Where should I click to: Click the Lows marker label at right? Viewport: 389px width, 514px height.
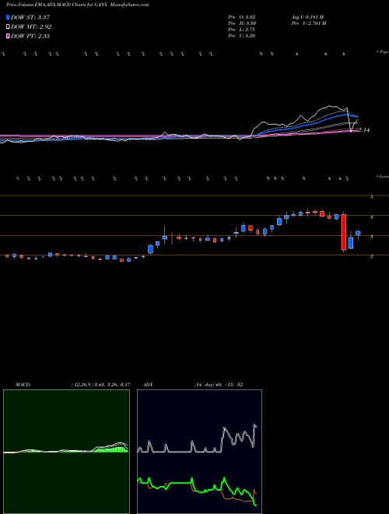pyautogui.click(x=383, y=176)
